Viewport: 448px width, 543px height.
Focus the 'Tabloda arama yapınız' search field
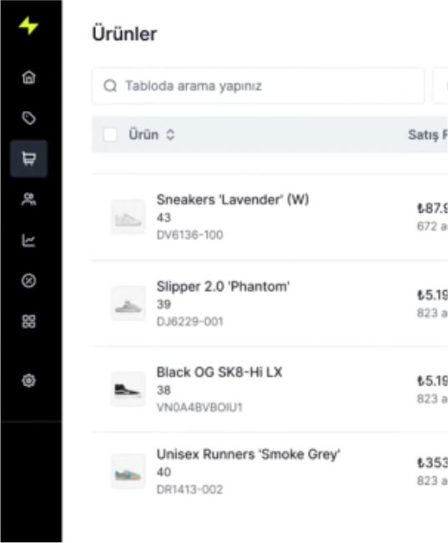(258, 86)
